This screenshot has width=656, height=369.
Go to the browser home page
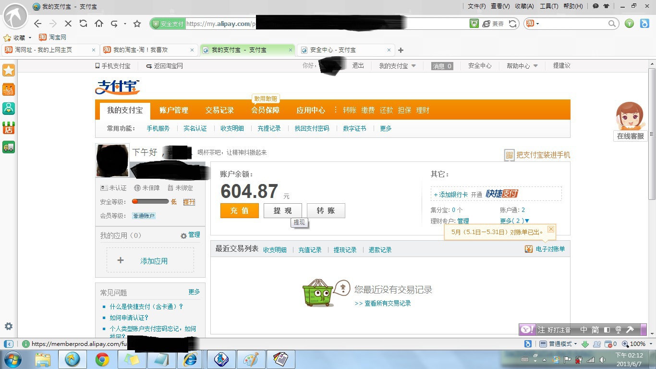click(99, 24)
